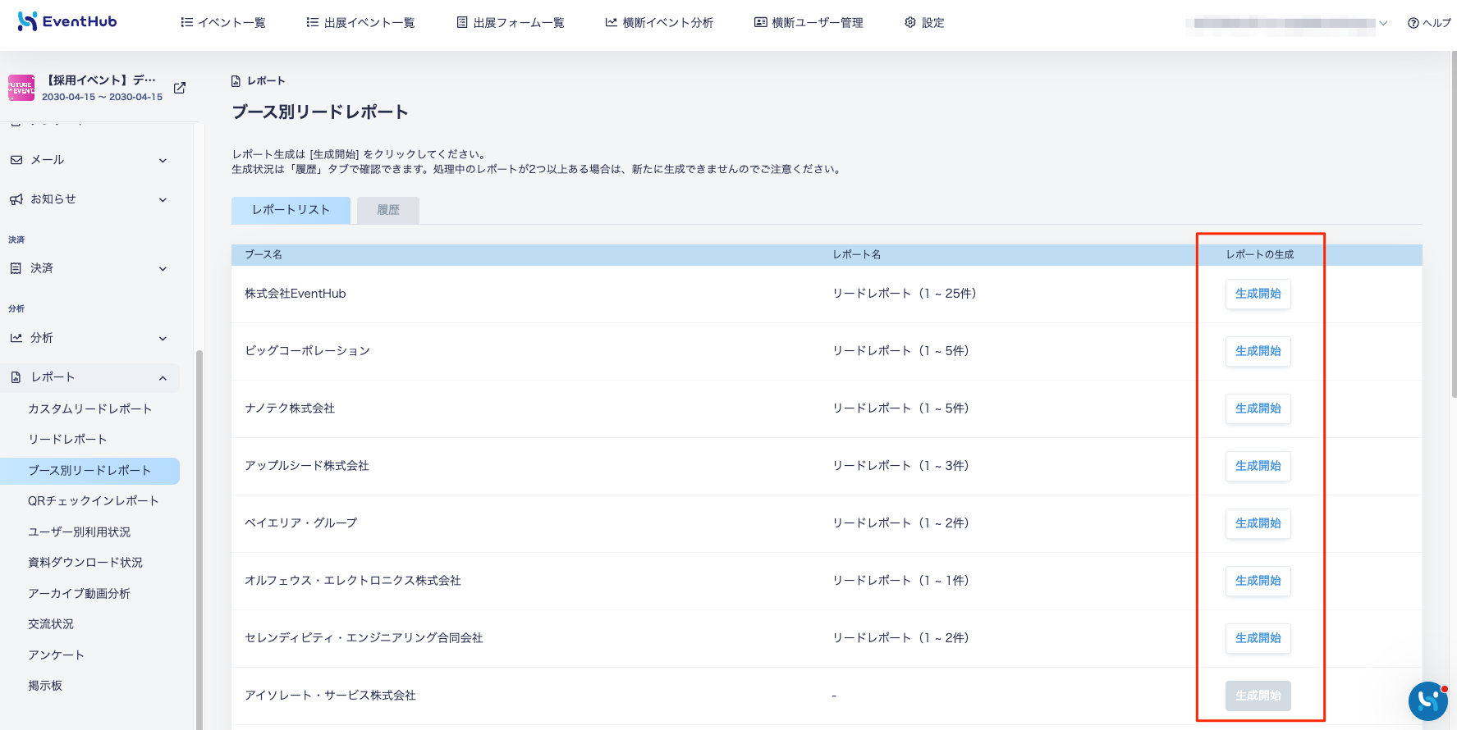Viewport: 1457px width, 730px height.
Task: Click the EventHub logo icon
Action: click(x=27, y=21)
